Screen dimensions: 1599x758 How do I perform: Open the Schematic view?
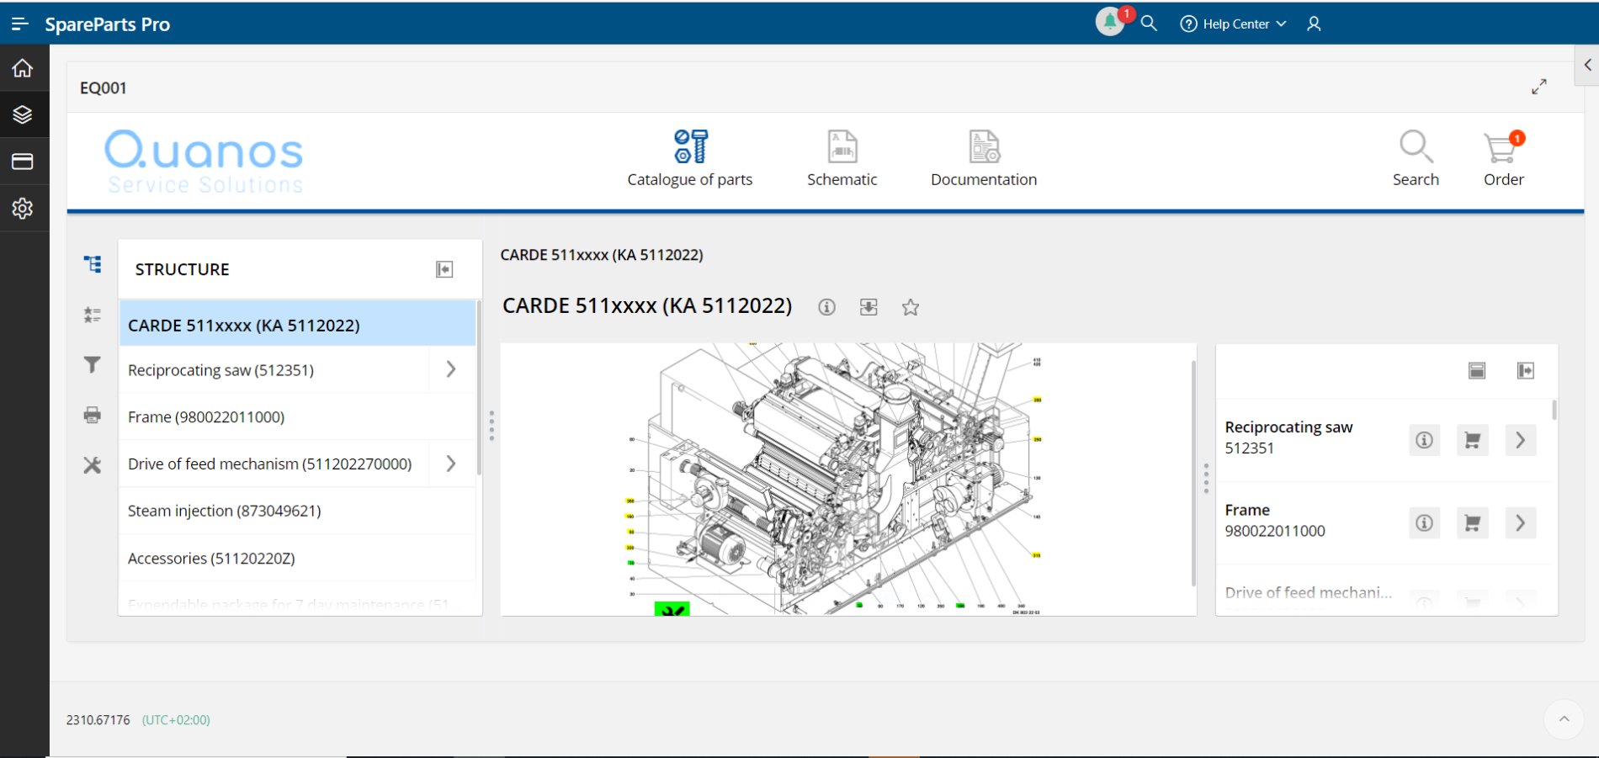coord(842,157)
